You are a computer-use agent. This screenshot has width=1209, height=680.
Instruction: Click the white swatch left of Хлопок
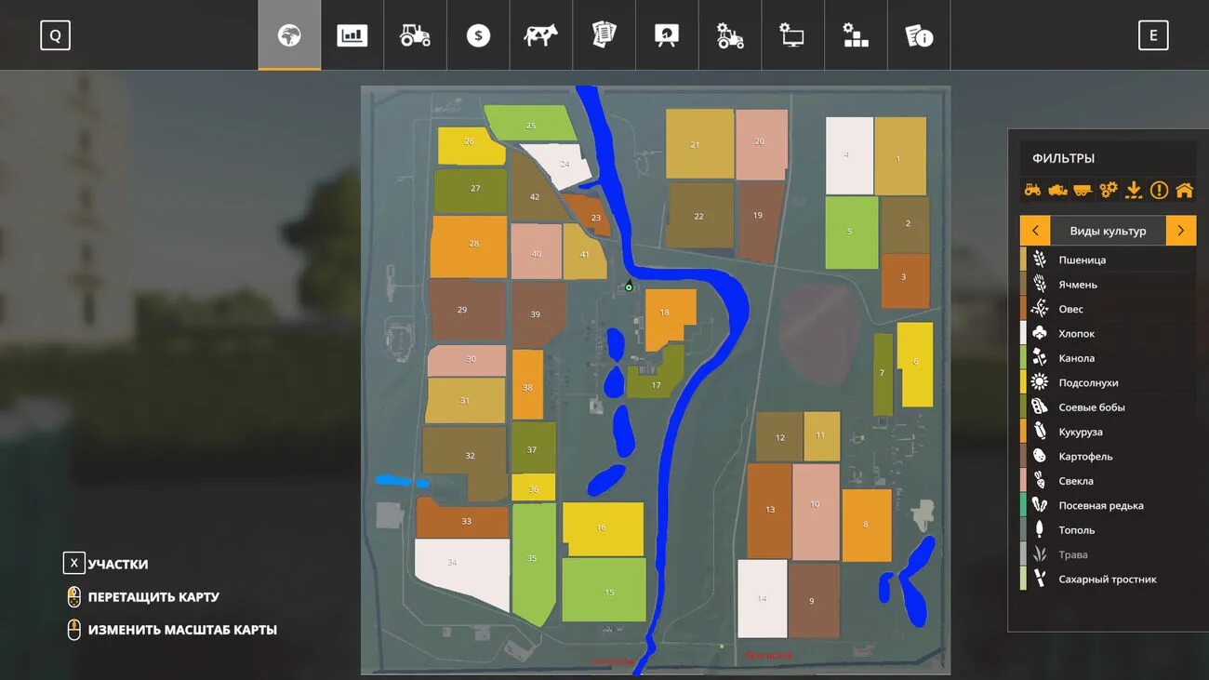point(1023,333)
